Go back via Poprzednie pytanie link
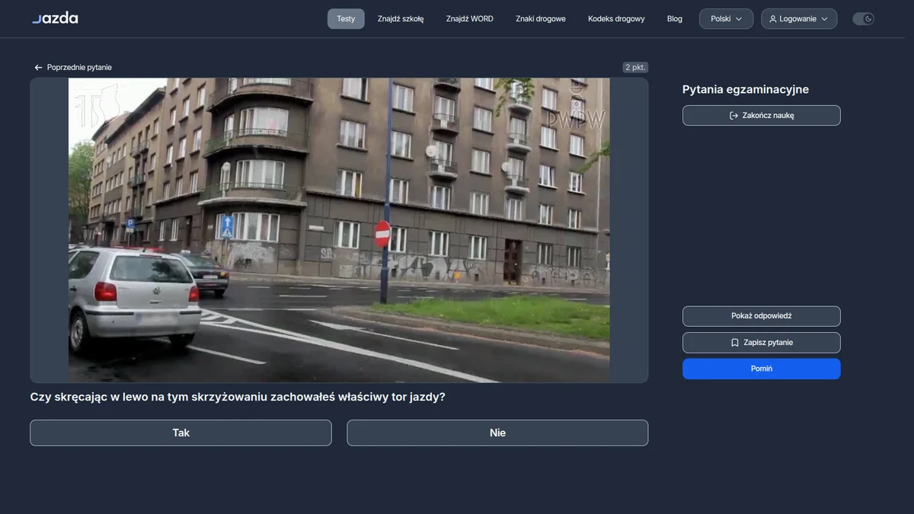This screenshot has height=514, width=914. [73, 68]
